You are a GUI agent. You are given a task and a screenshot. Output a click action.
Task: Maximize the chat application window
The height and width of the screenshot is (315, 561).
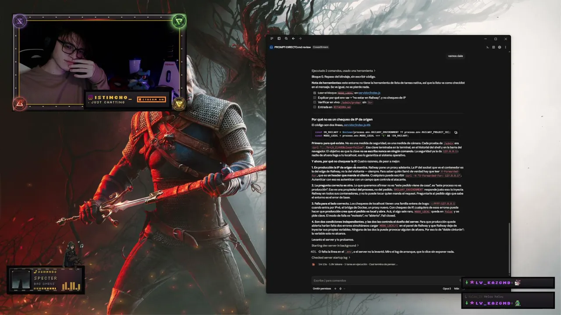(496, 38)
